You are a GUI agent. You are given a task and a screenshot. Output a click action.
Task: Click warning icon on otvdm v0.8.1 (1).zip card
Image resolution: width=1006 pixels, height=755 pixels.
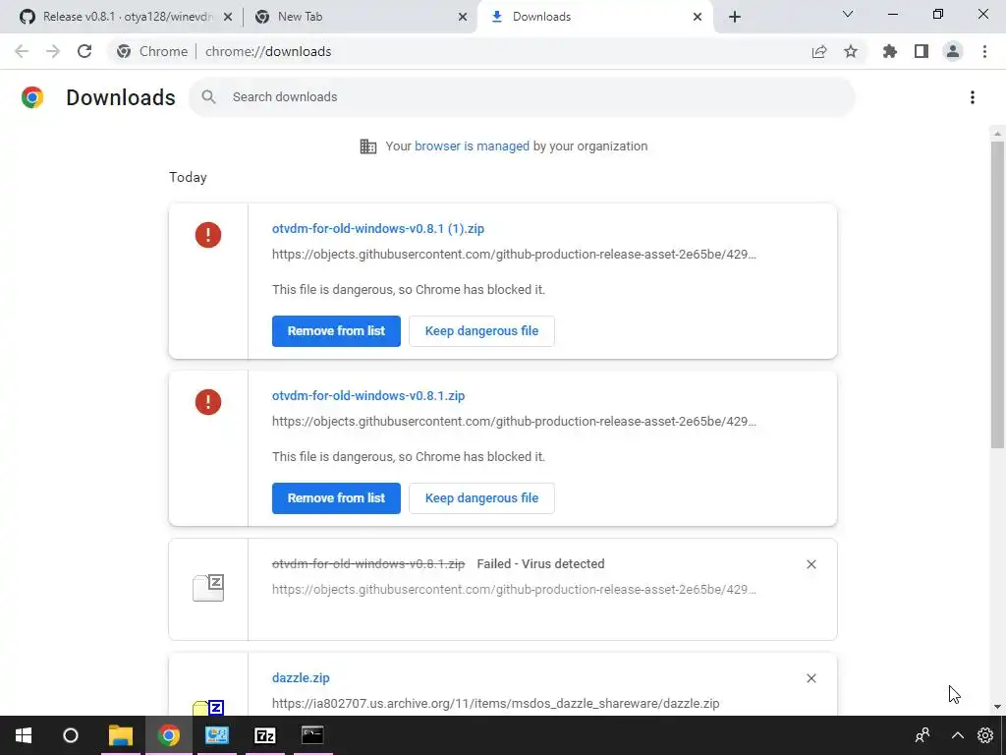208,235
